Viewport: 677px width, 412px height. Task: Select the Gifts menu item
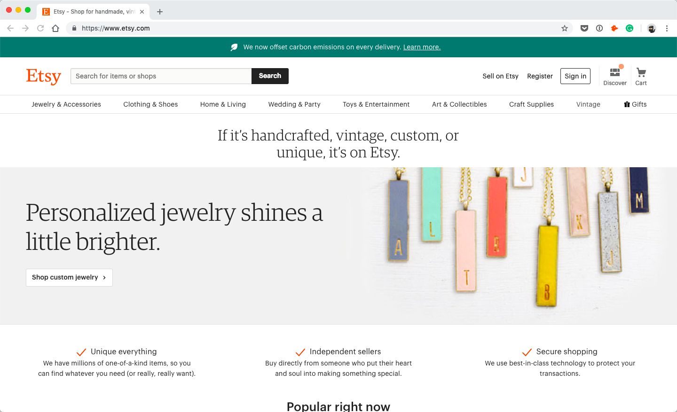635,104
